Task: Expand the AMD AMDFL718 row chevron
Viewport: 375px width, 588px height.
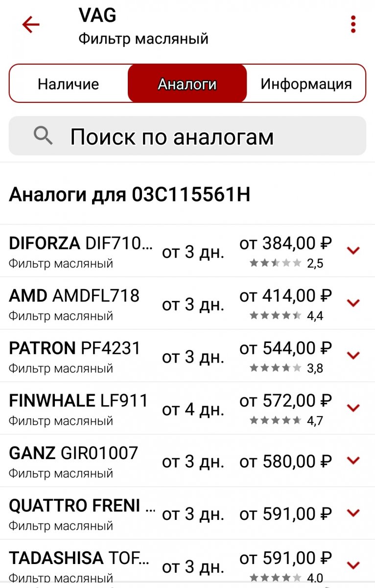Action: 353,303
